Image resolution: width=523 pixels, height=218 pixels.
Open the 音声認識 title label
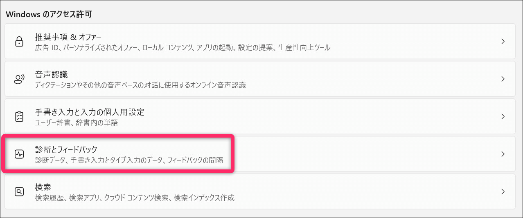click(52, 75)
